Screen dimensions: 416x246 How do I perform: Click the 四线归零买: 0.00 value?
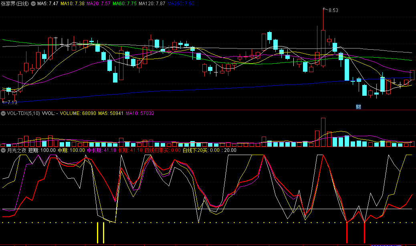163,150
